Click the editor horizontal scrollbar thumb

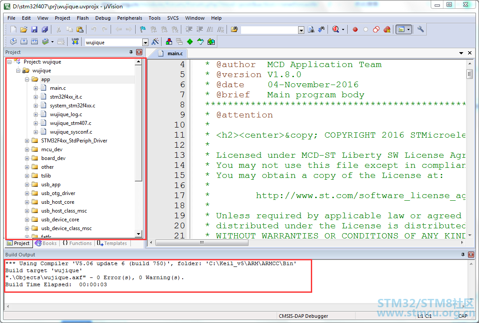(x=202, y=243)
